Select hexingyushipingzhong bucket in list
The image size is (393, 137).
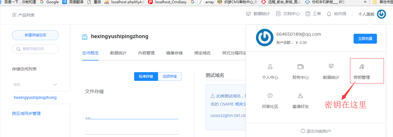point(35,98)
